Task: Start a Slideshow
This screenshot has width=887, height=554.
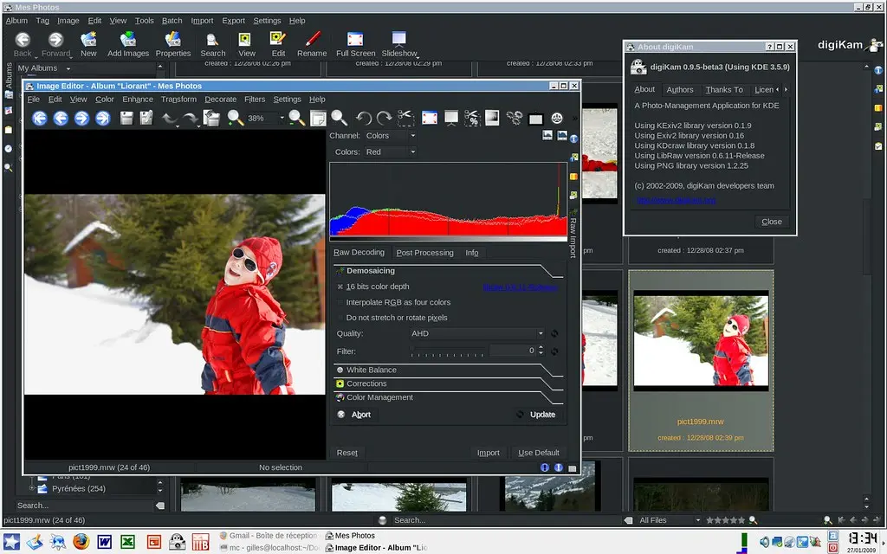Action: (x=398, y=41)
